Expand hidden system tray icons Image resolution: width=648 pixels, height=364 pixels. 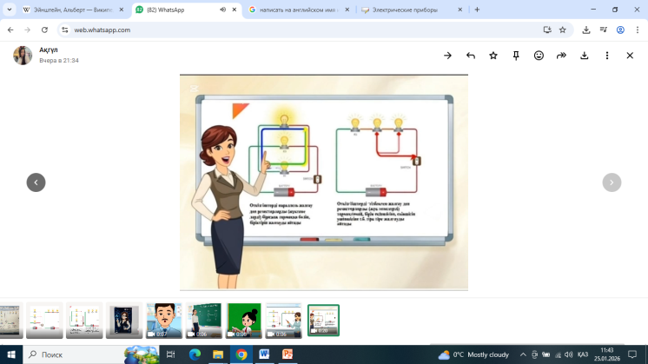(x=523, y=354)
